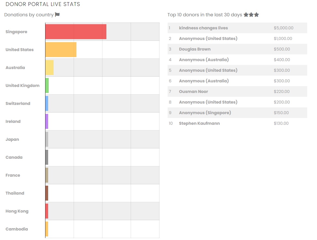Click the dark gray Canada bar
The width and height of the screenshot is (317, 240).
pyautogui.click(x=47, y=157)
